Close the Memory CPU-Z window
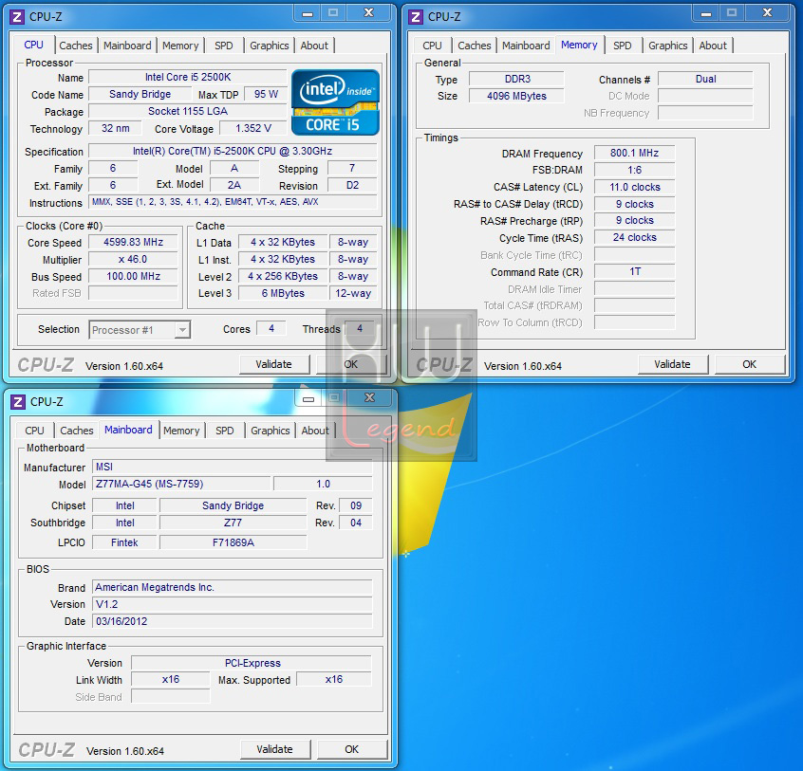The image size is (803, 771). tap(767, 13)
